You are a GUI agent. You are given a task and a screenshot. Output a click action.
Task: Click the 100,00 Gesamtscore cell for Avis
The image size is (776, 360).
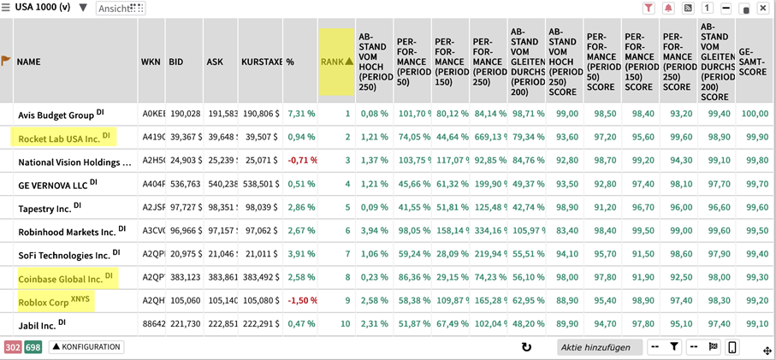tap(753, 115)
